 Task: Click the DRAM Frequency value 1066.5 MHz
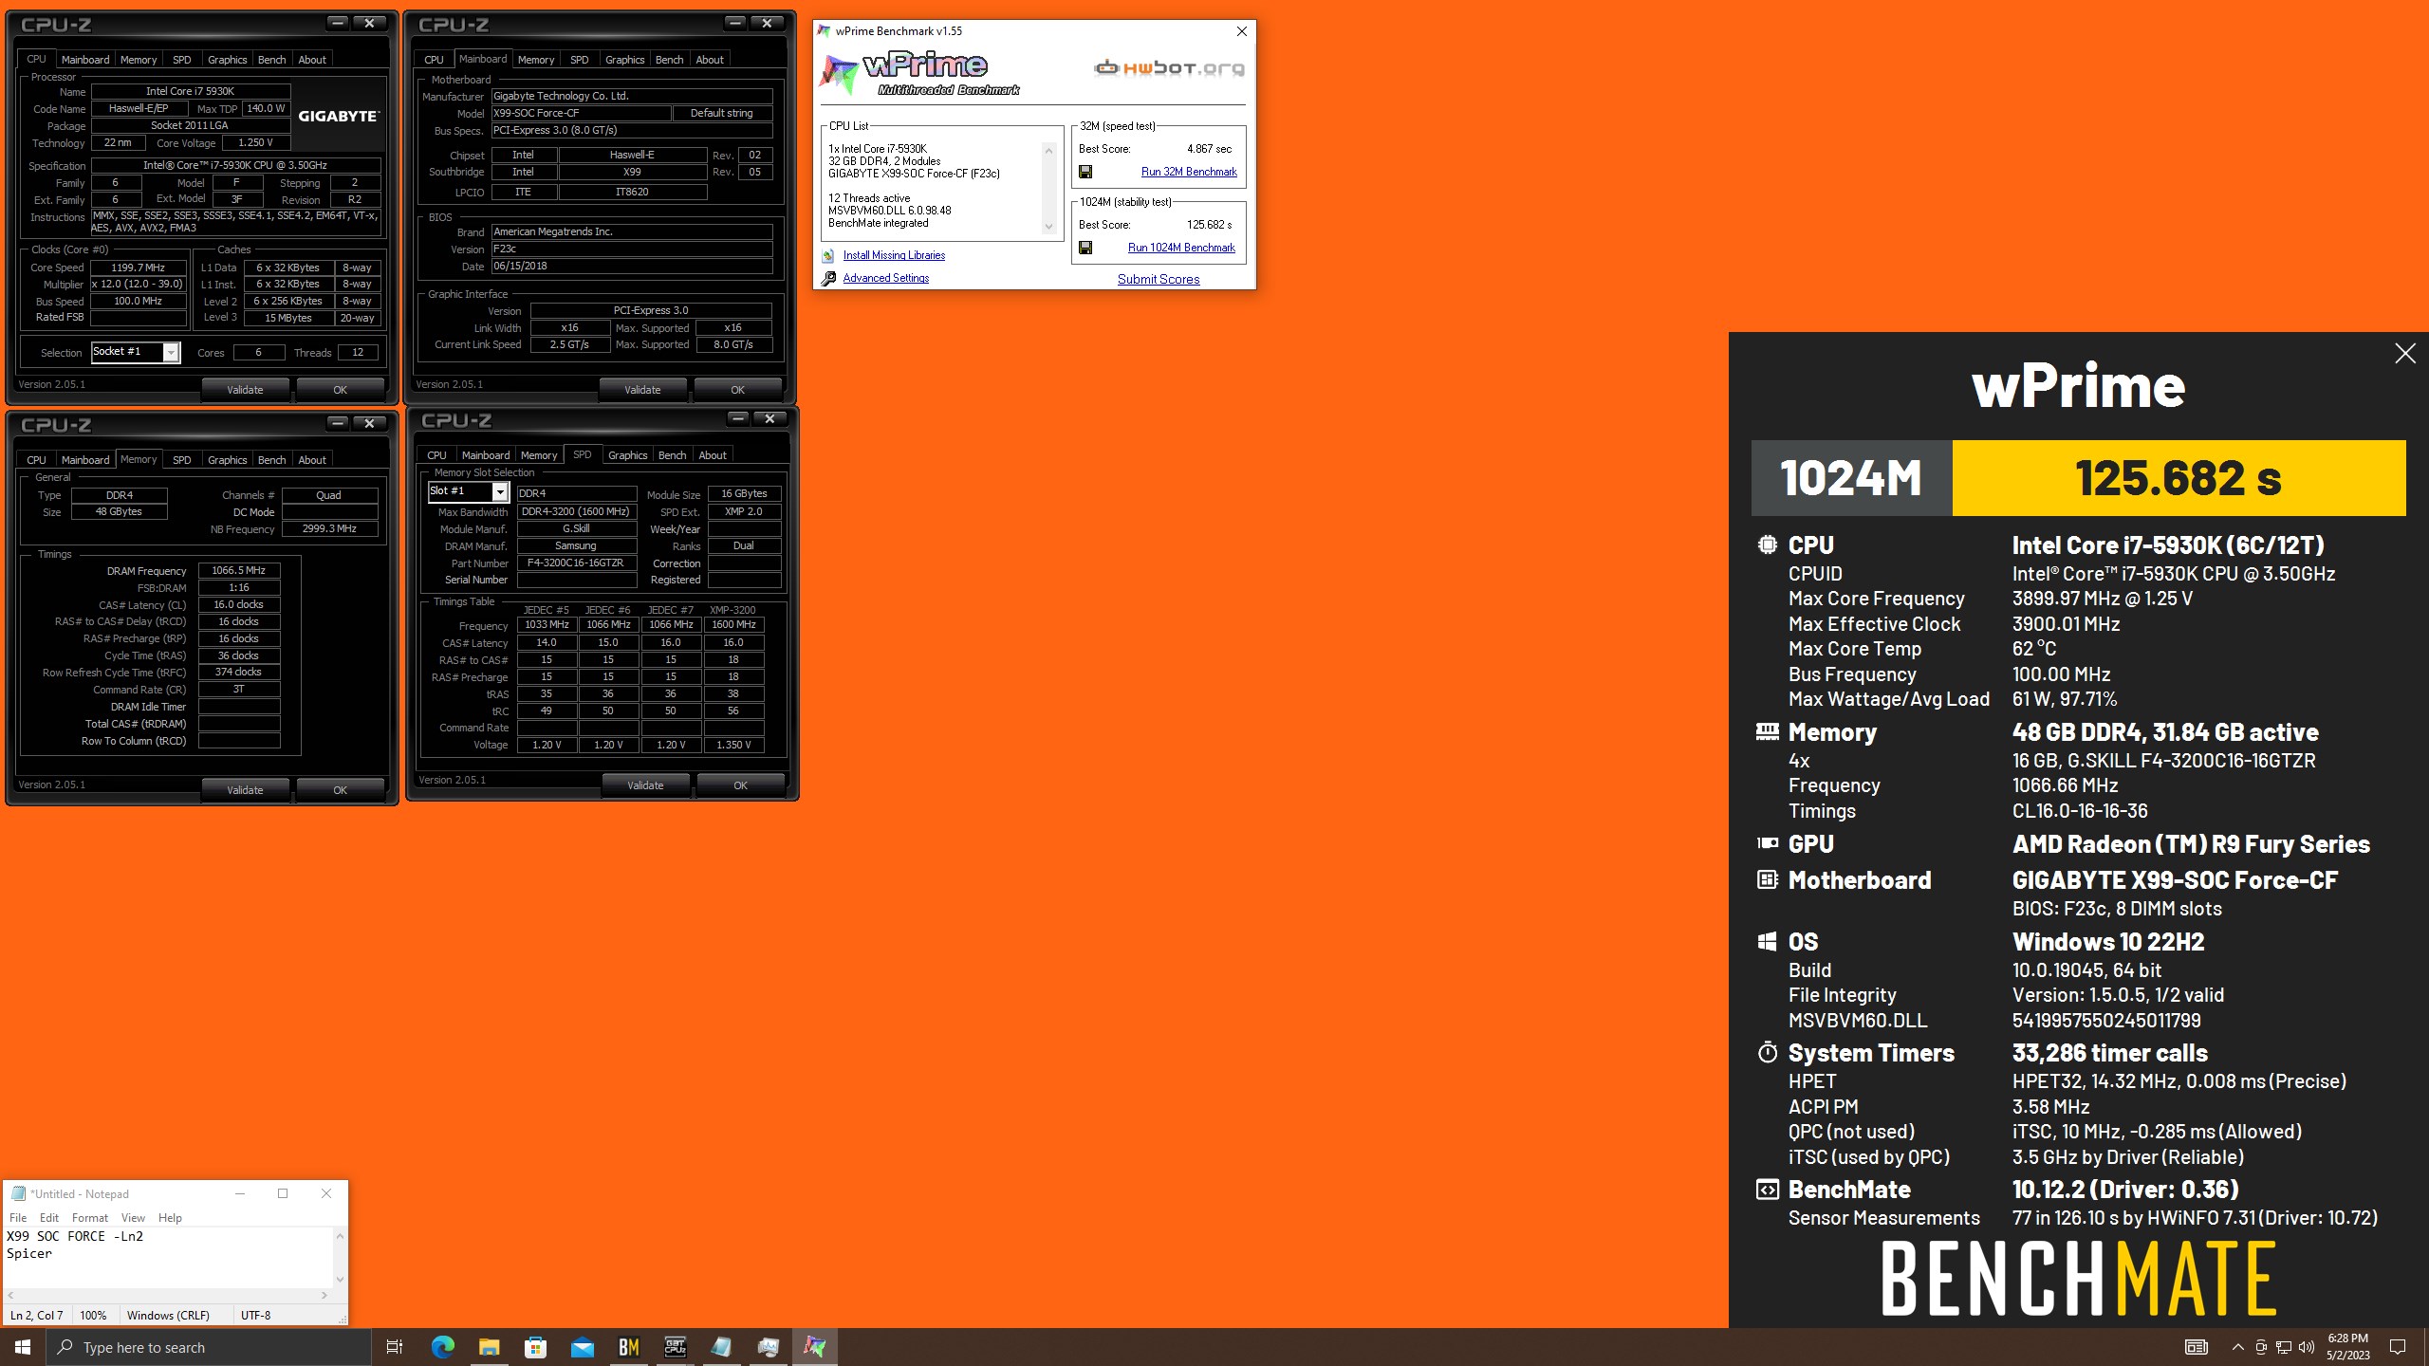tap(238, 571)
